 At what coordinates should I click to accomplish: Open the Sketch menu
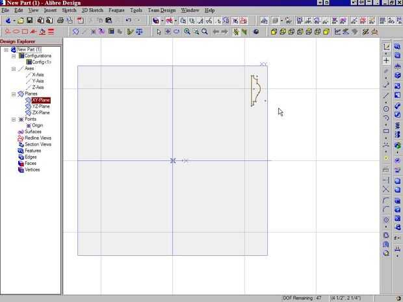pyautogui.click(x=69, y=10)
